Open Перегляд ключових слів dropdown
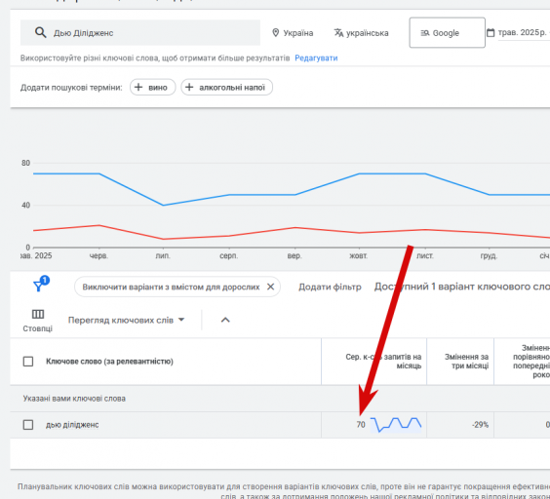This screenshot has height=499, width=550. pyautogui.click(x=126, y=321)
